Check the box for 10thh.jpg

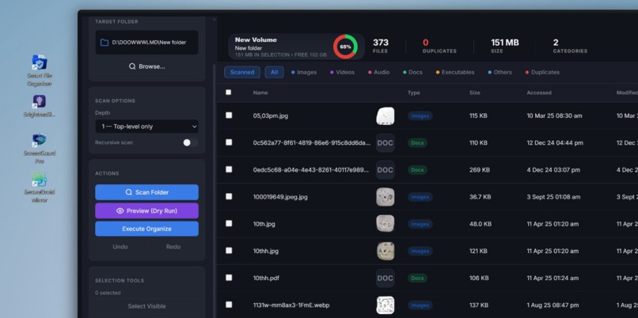point(229,251)
